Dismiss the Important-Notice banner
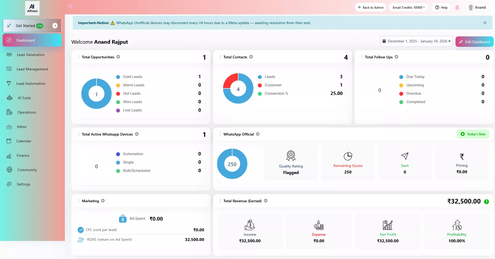Screen dimensions: 495x259 coord(485,23)
